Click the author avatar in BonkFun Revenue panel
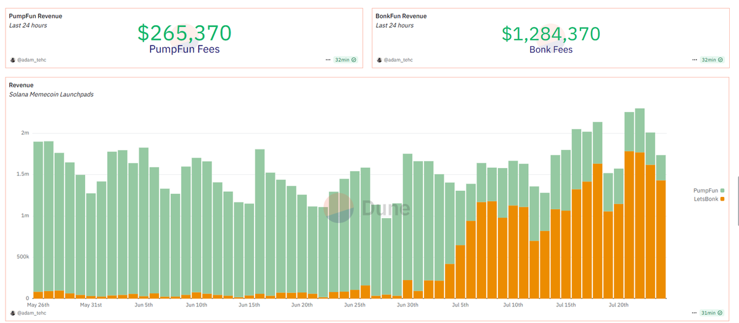Image resolution: width=739 pixels, height=323 pixels. (x=379, y=60)
